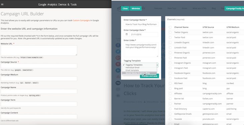Click the Channel Name column header
This screenshot has height=125, width=244.
click(181, 27)
